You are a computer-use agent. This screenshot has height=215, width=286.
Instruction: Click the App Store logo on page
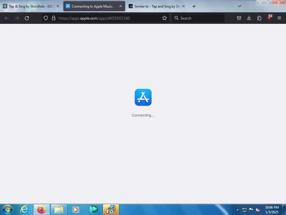point(143,97)
